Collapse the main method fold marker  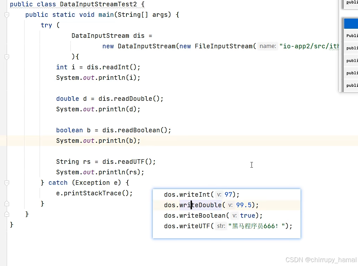click(7, 15)
